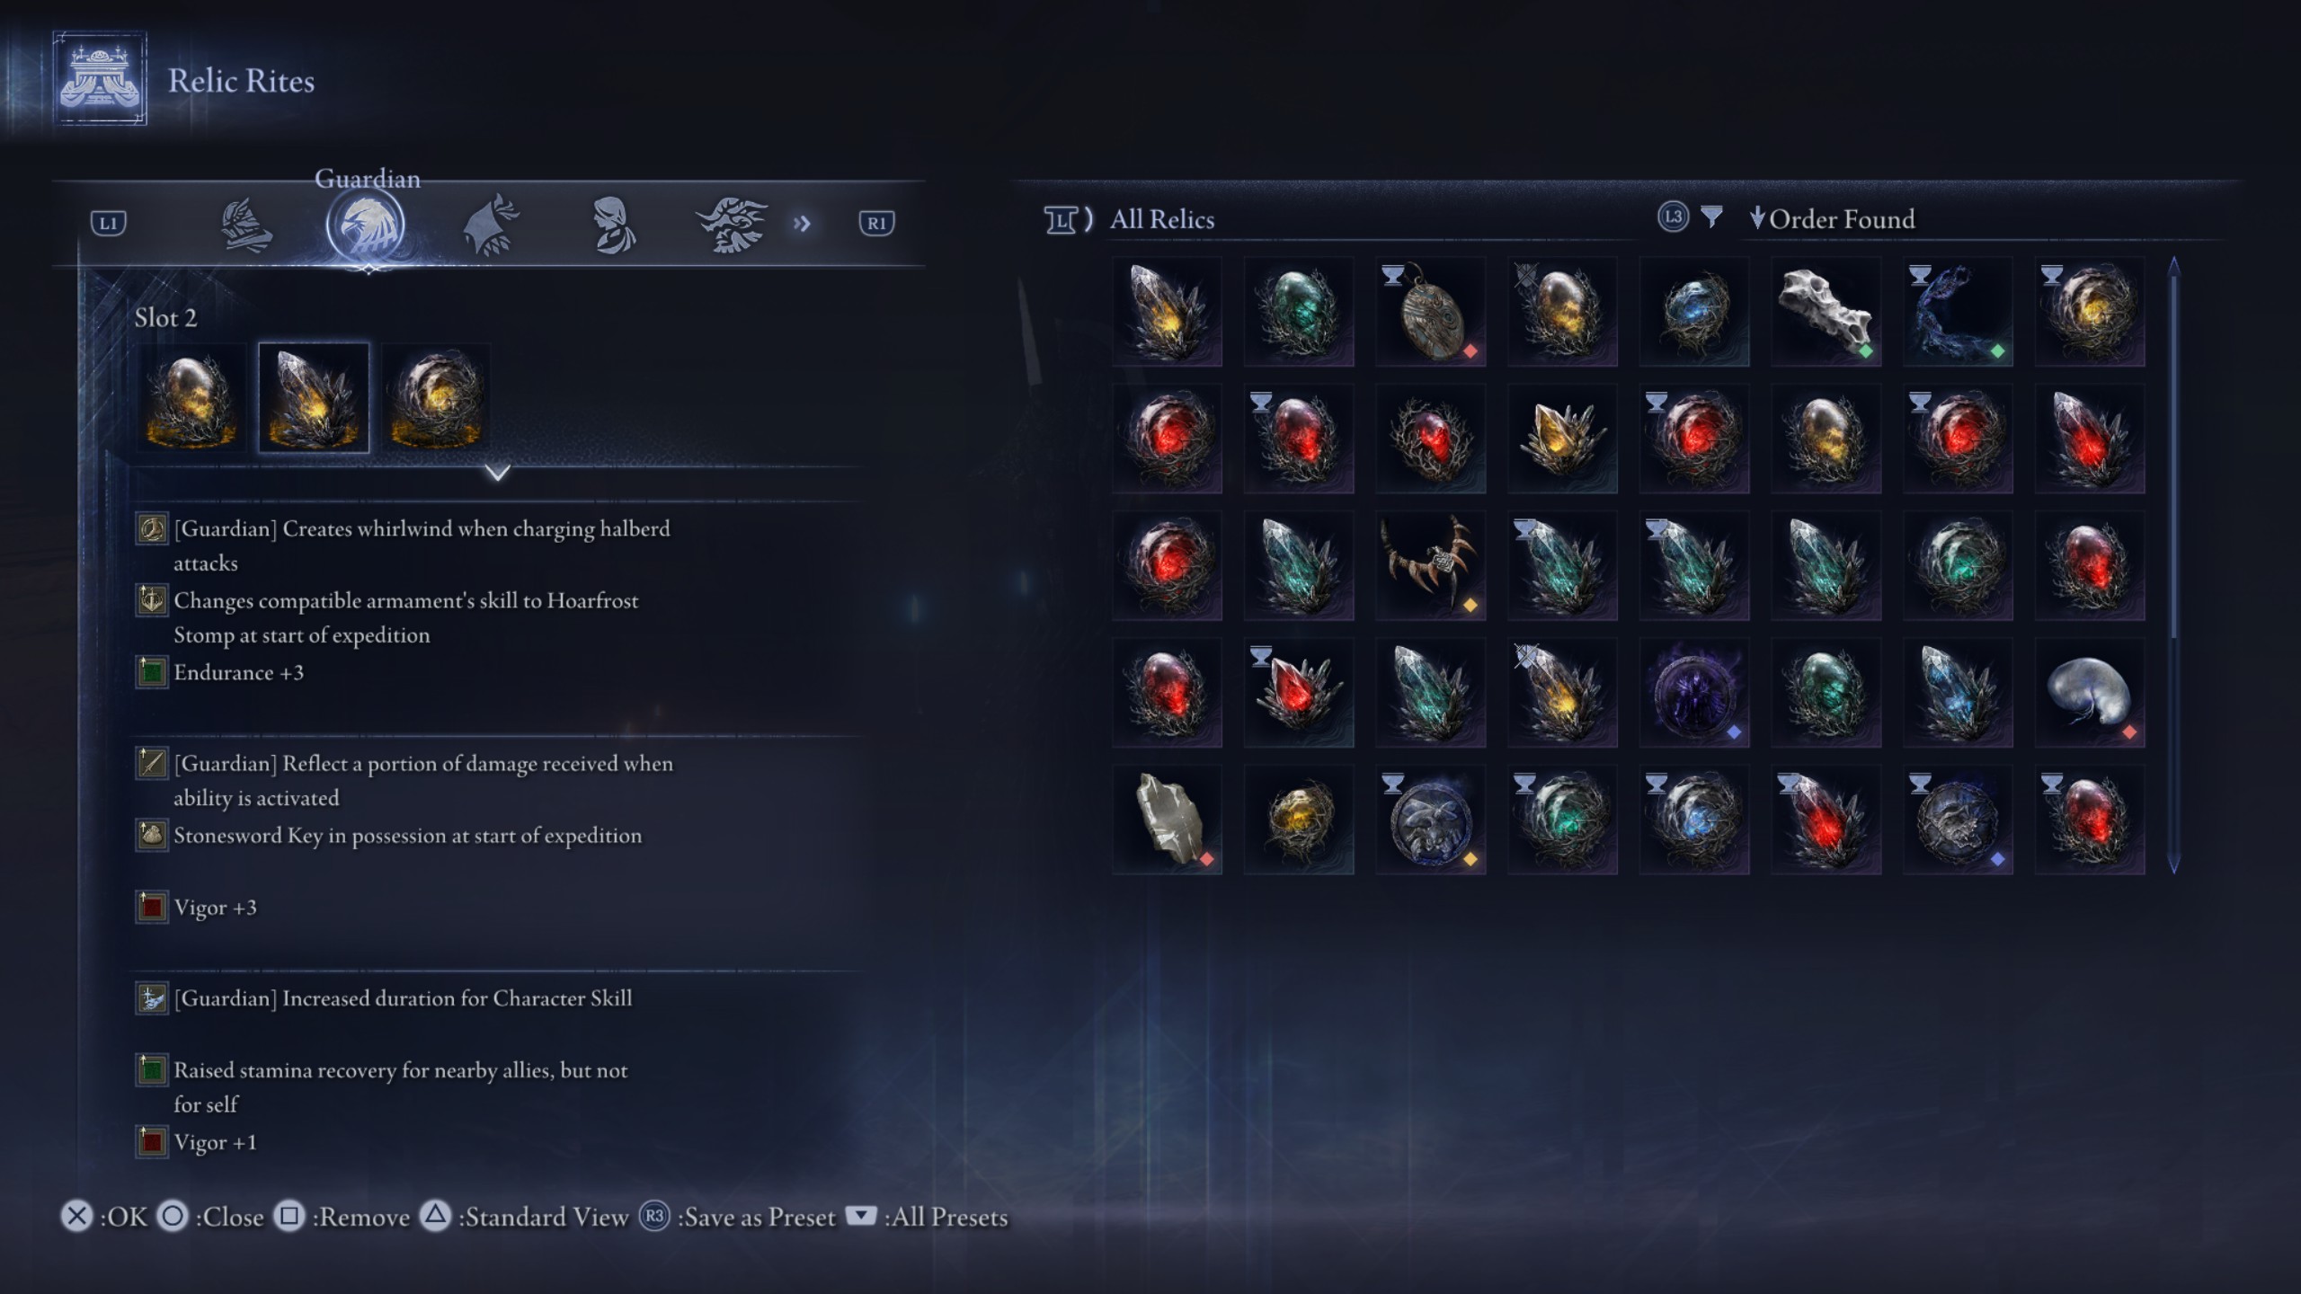
Task: Click Save as Preset
Action: [x=738, y=1217]
